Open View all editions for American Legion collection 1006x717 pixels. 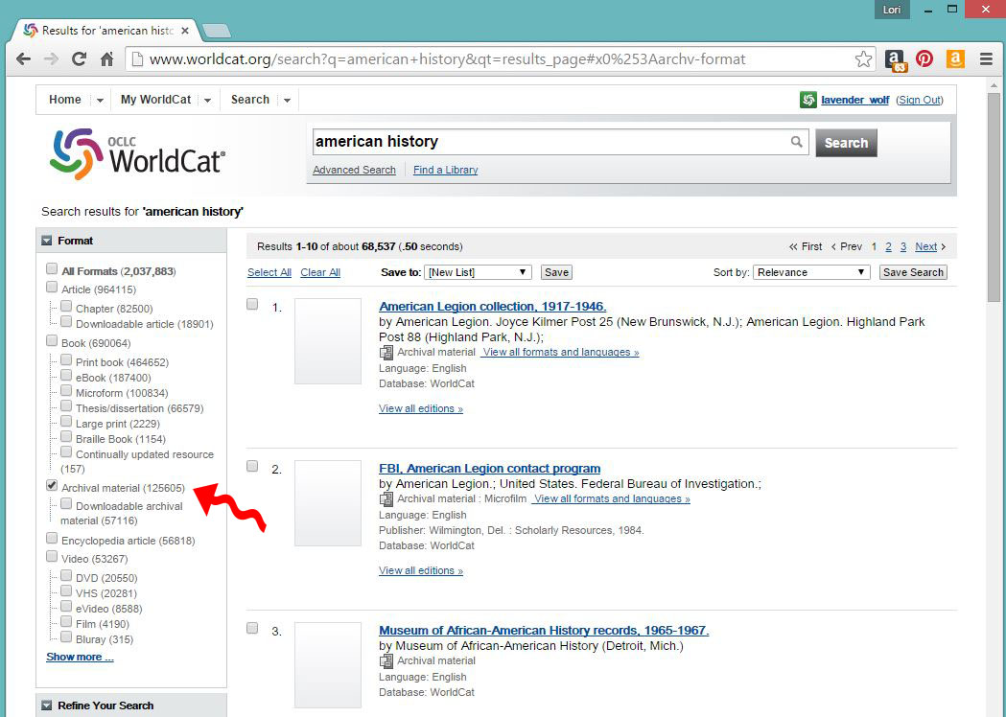point(420,408)
